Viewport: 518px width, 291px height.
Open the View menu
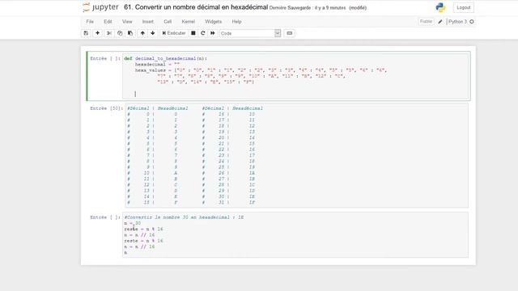(x=127, y=22)
